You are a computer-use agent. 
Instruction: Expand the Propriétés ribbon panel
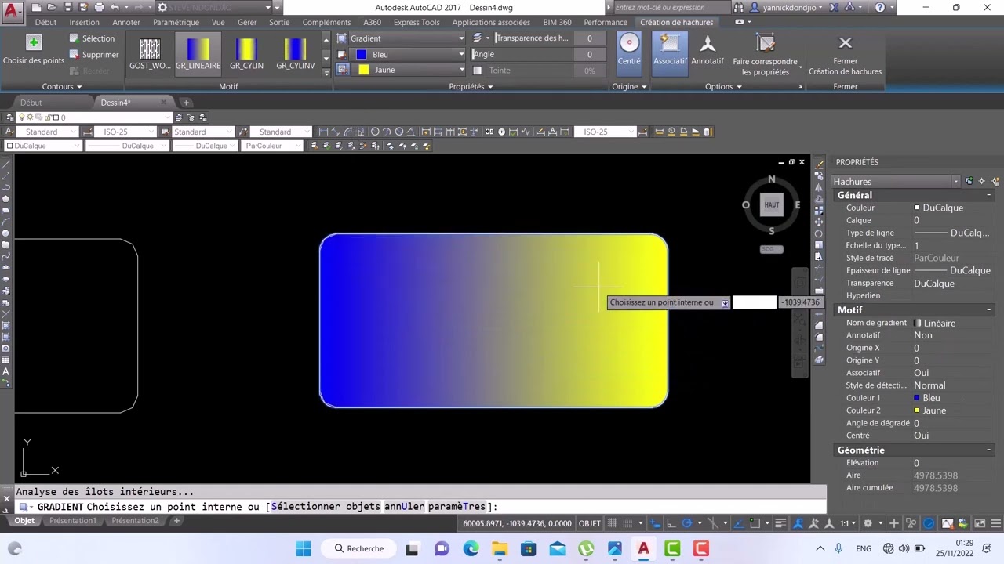[471, 86]
